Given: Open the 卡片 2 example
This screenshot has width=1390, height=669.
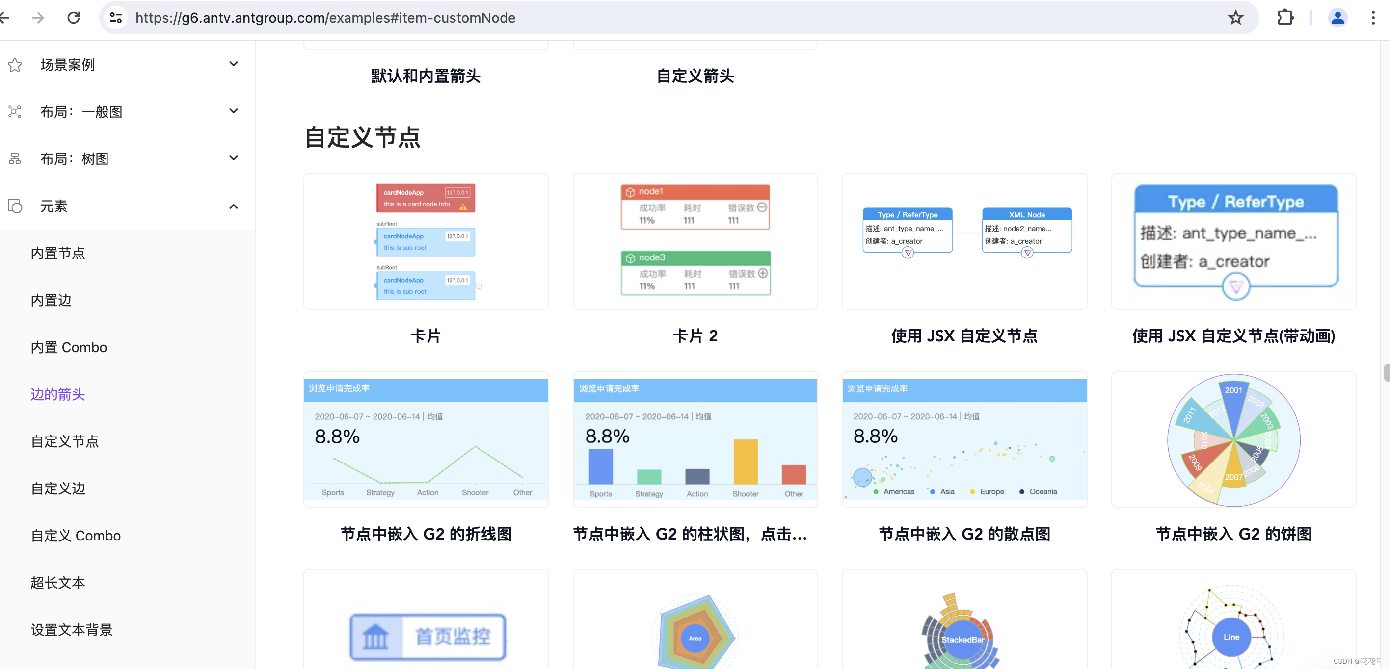Looking at the screenshot, I should (695, 241).
